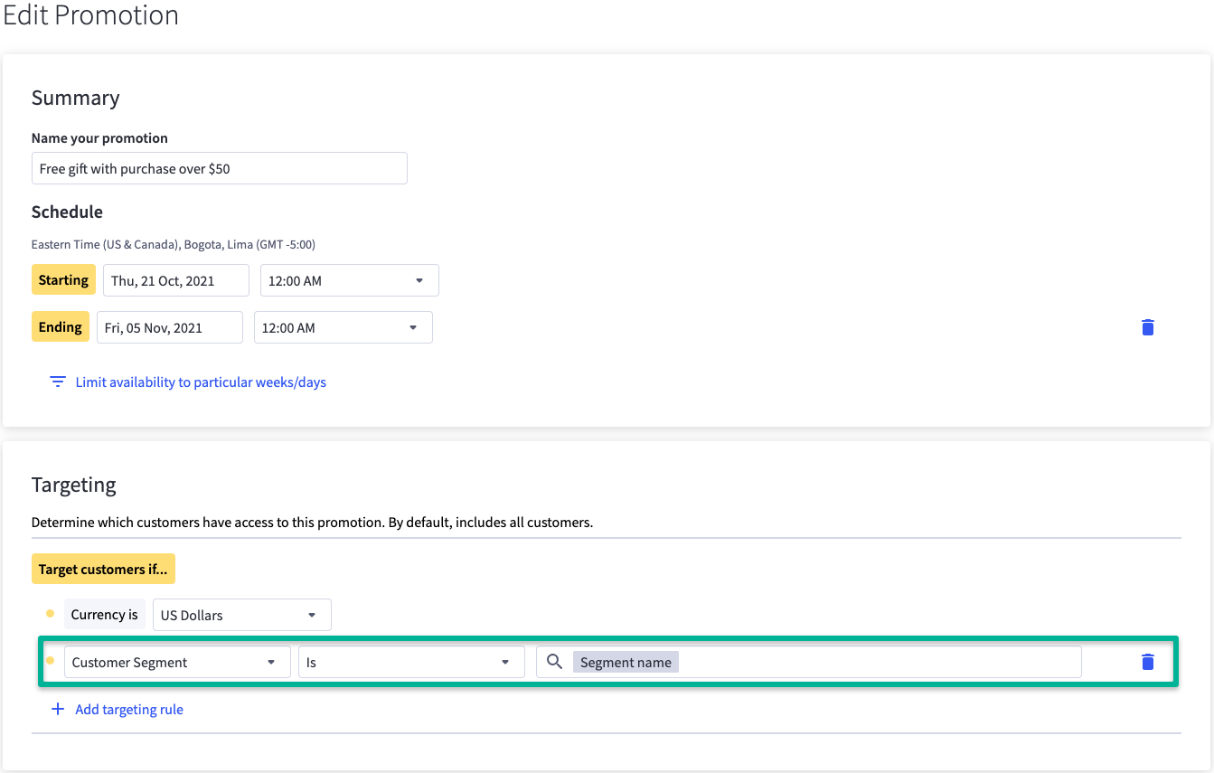Click the 'Add targeting rule' link

pos(129,709)
